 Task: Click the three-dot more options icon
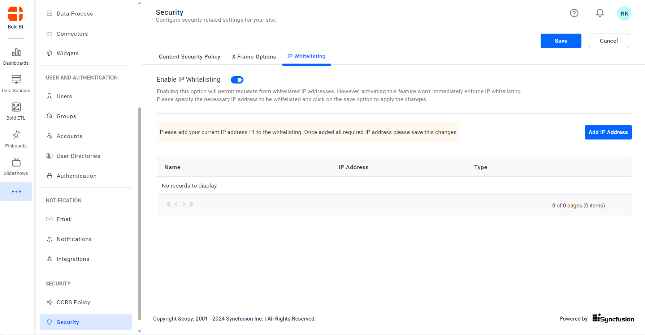(x=16, y=191)
